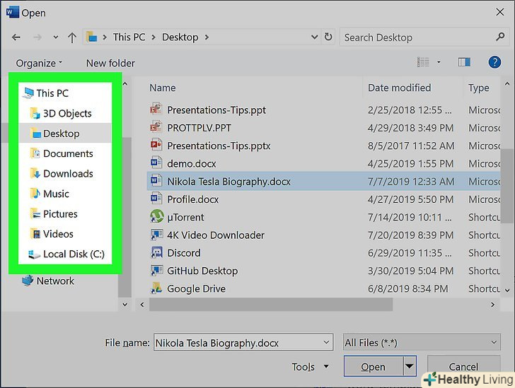The image size is (515, 388).
Task: Open Pictures folder in the sidebar
Action: pyautogui.click(x=54, y=214)
